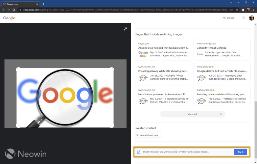The image size is (257, 164).
Task: Open the Chrome profile avatar in toolbar
Action: (248, 10)
